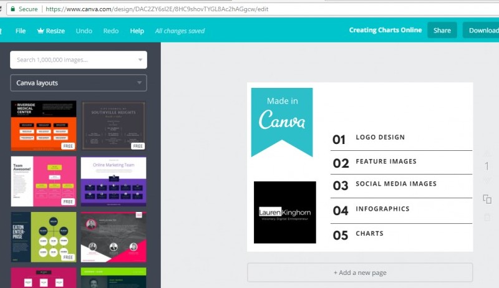Select the Online Marketing Team purple layout

click(114, 181)
